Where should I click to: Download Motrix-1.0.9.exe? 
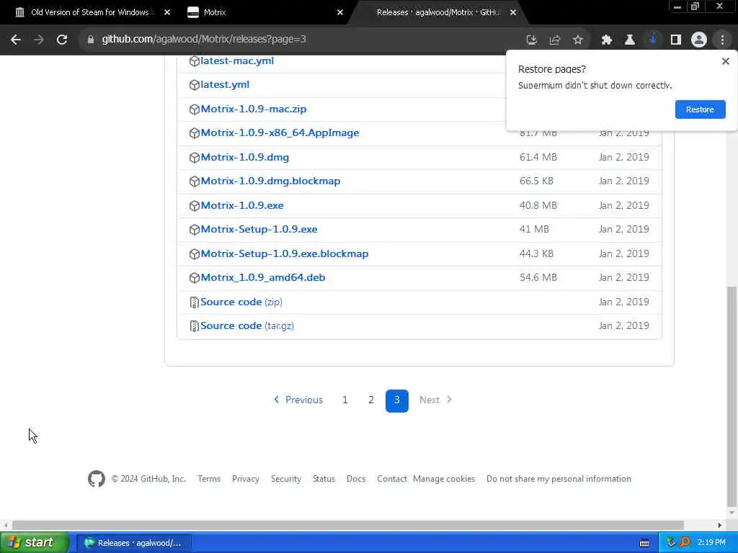coord(242,206)
